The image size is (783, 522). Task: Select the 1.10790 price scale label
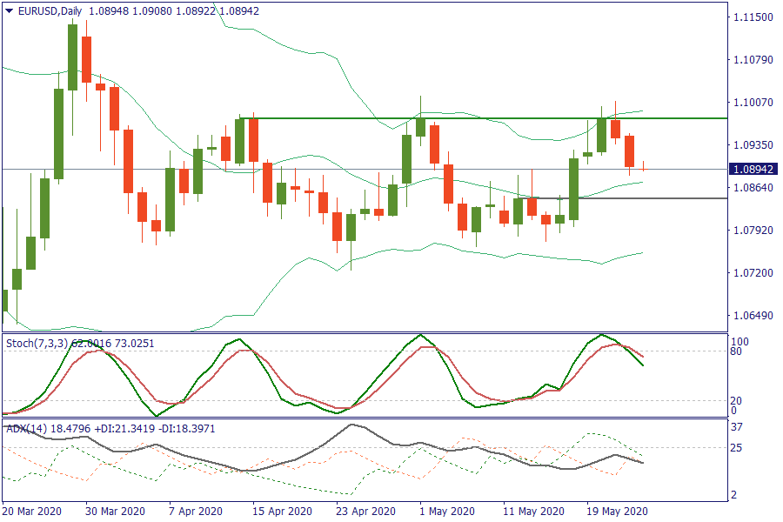(753, 60)
